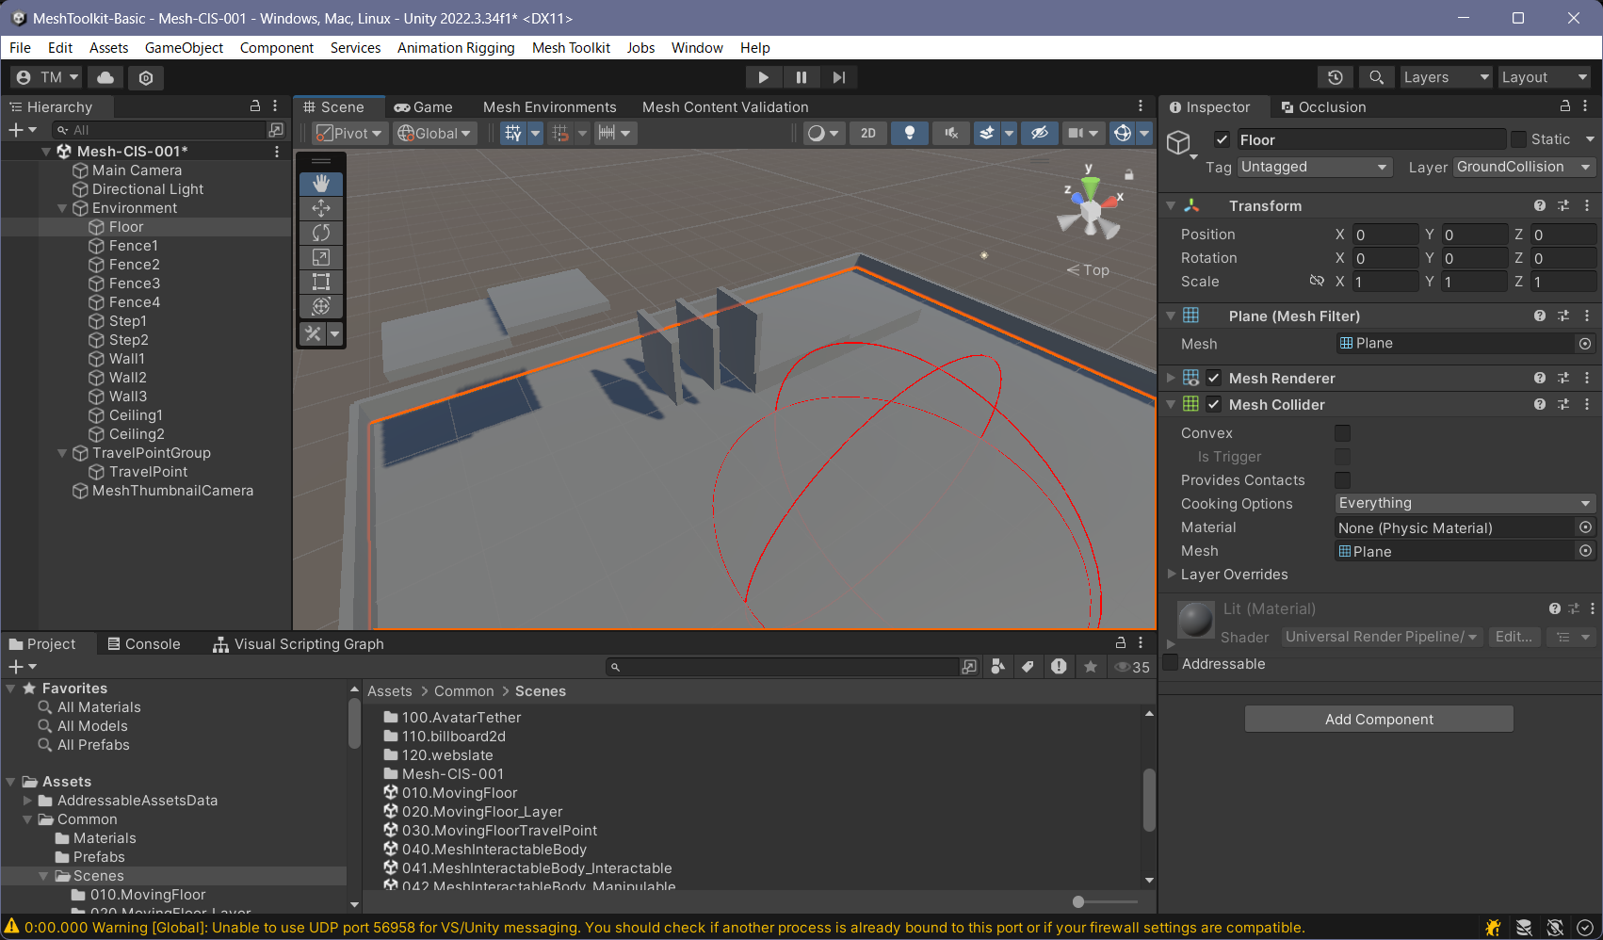Open the Layer GroundCollision dropdown

1523,167
